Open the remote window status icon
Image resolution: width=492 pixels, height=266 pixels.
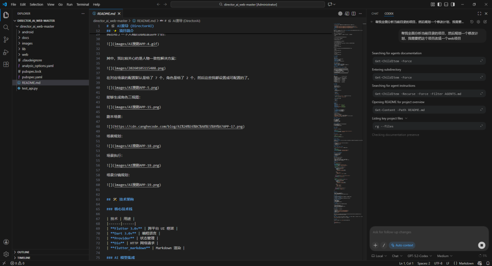pyautogui.click(x=4, y=263)
